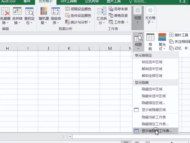Open 统计与分析 dropdown
This screenshot has height=143, width=190.
pyautogui.click(x=78, y=22)
